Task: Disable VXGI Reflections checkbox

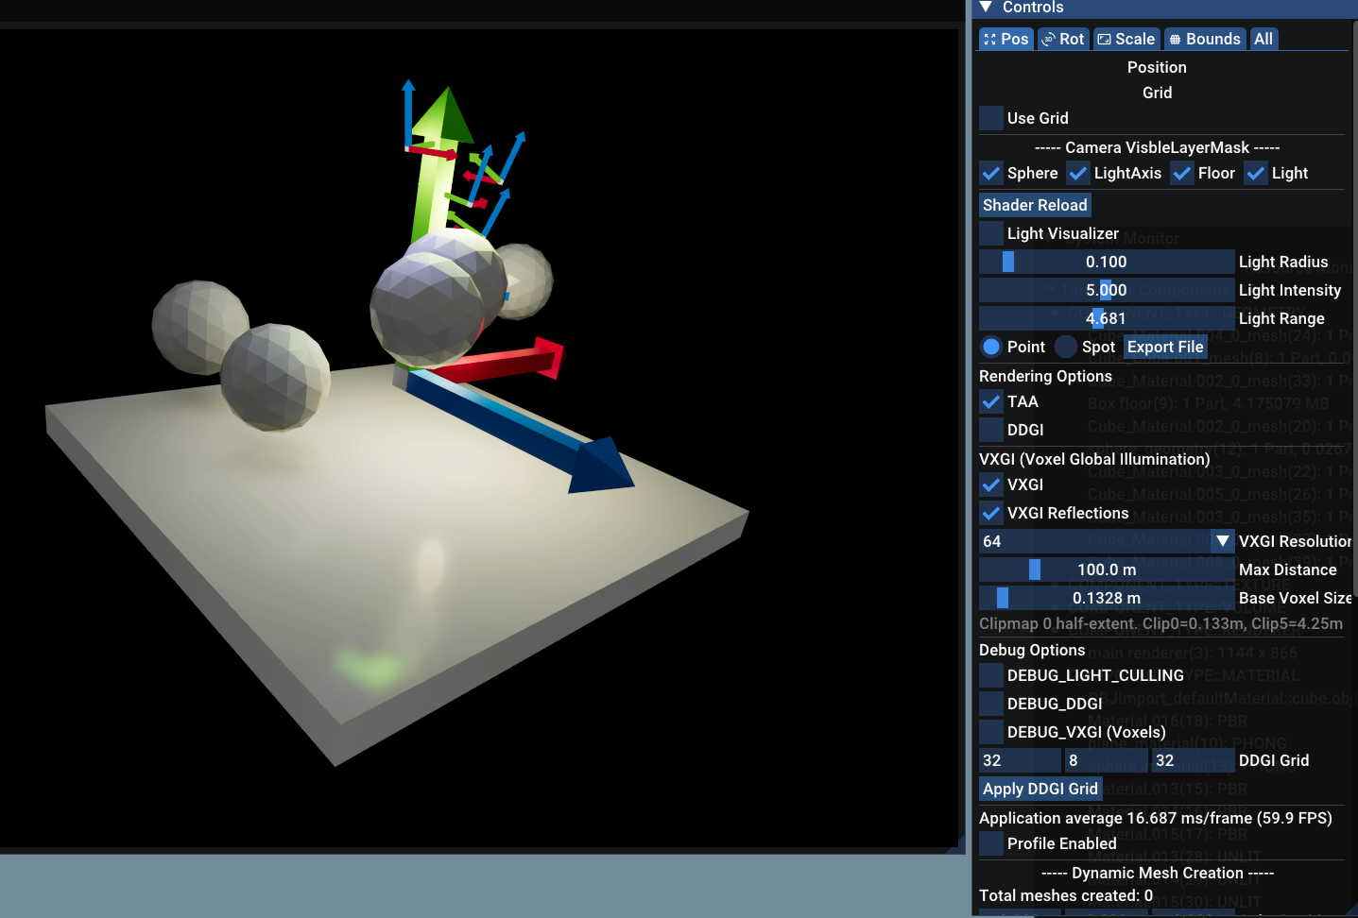Action: click(991, 513)
